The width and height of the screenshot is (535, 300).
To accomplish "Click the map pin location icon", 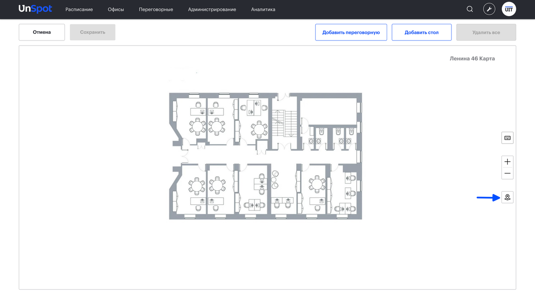I will coord(508,197).
